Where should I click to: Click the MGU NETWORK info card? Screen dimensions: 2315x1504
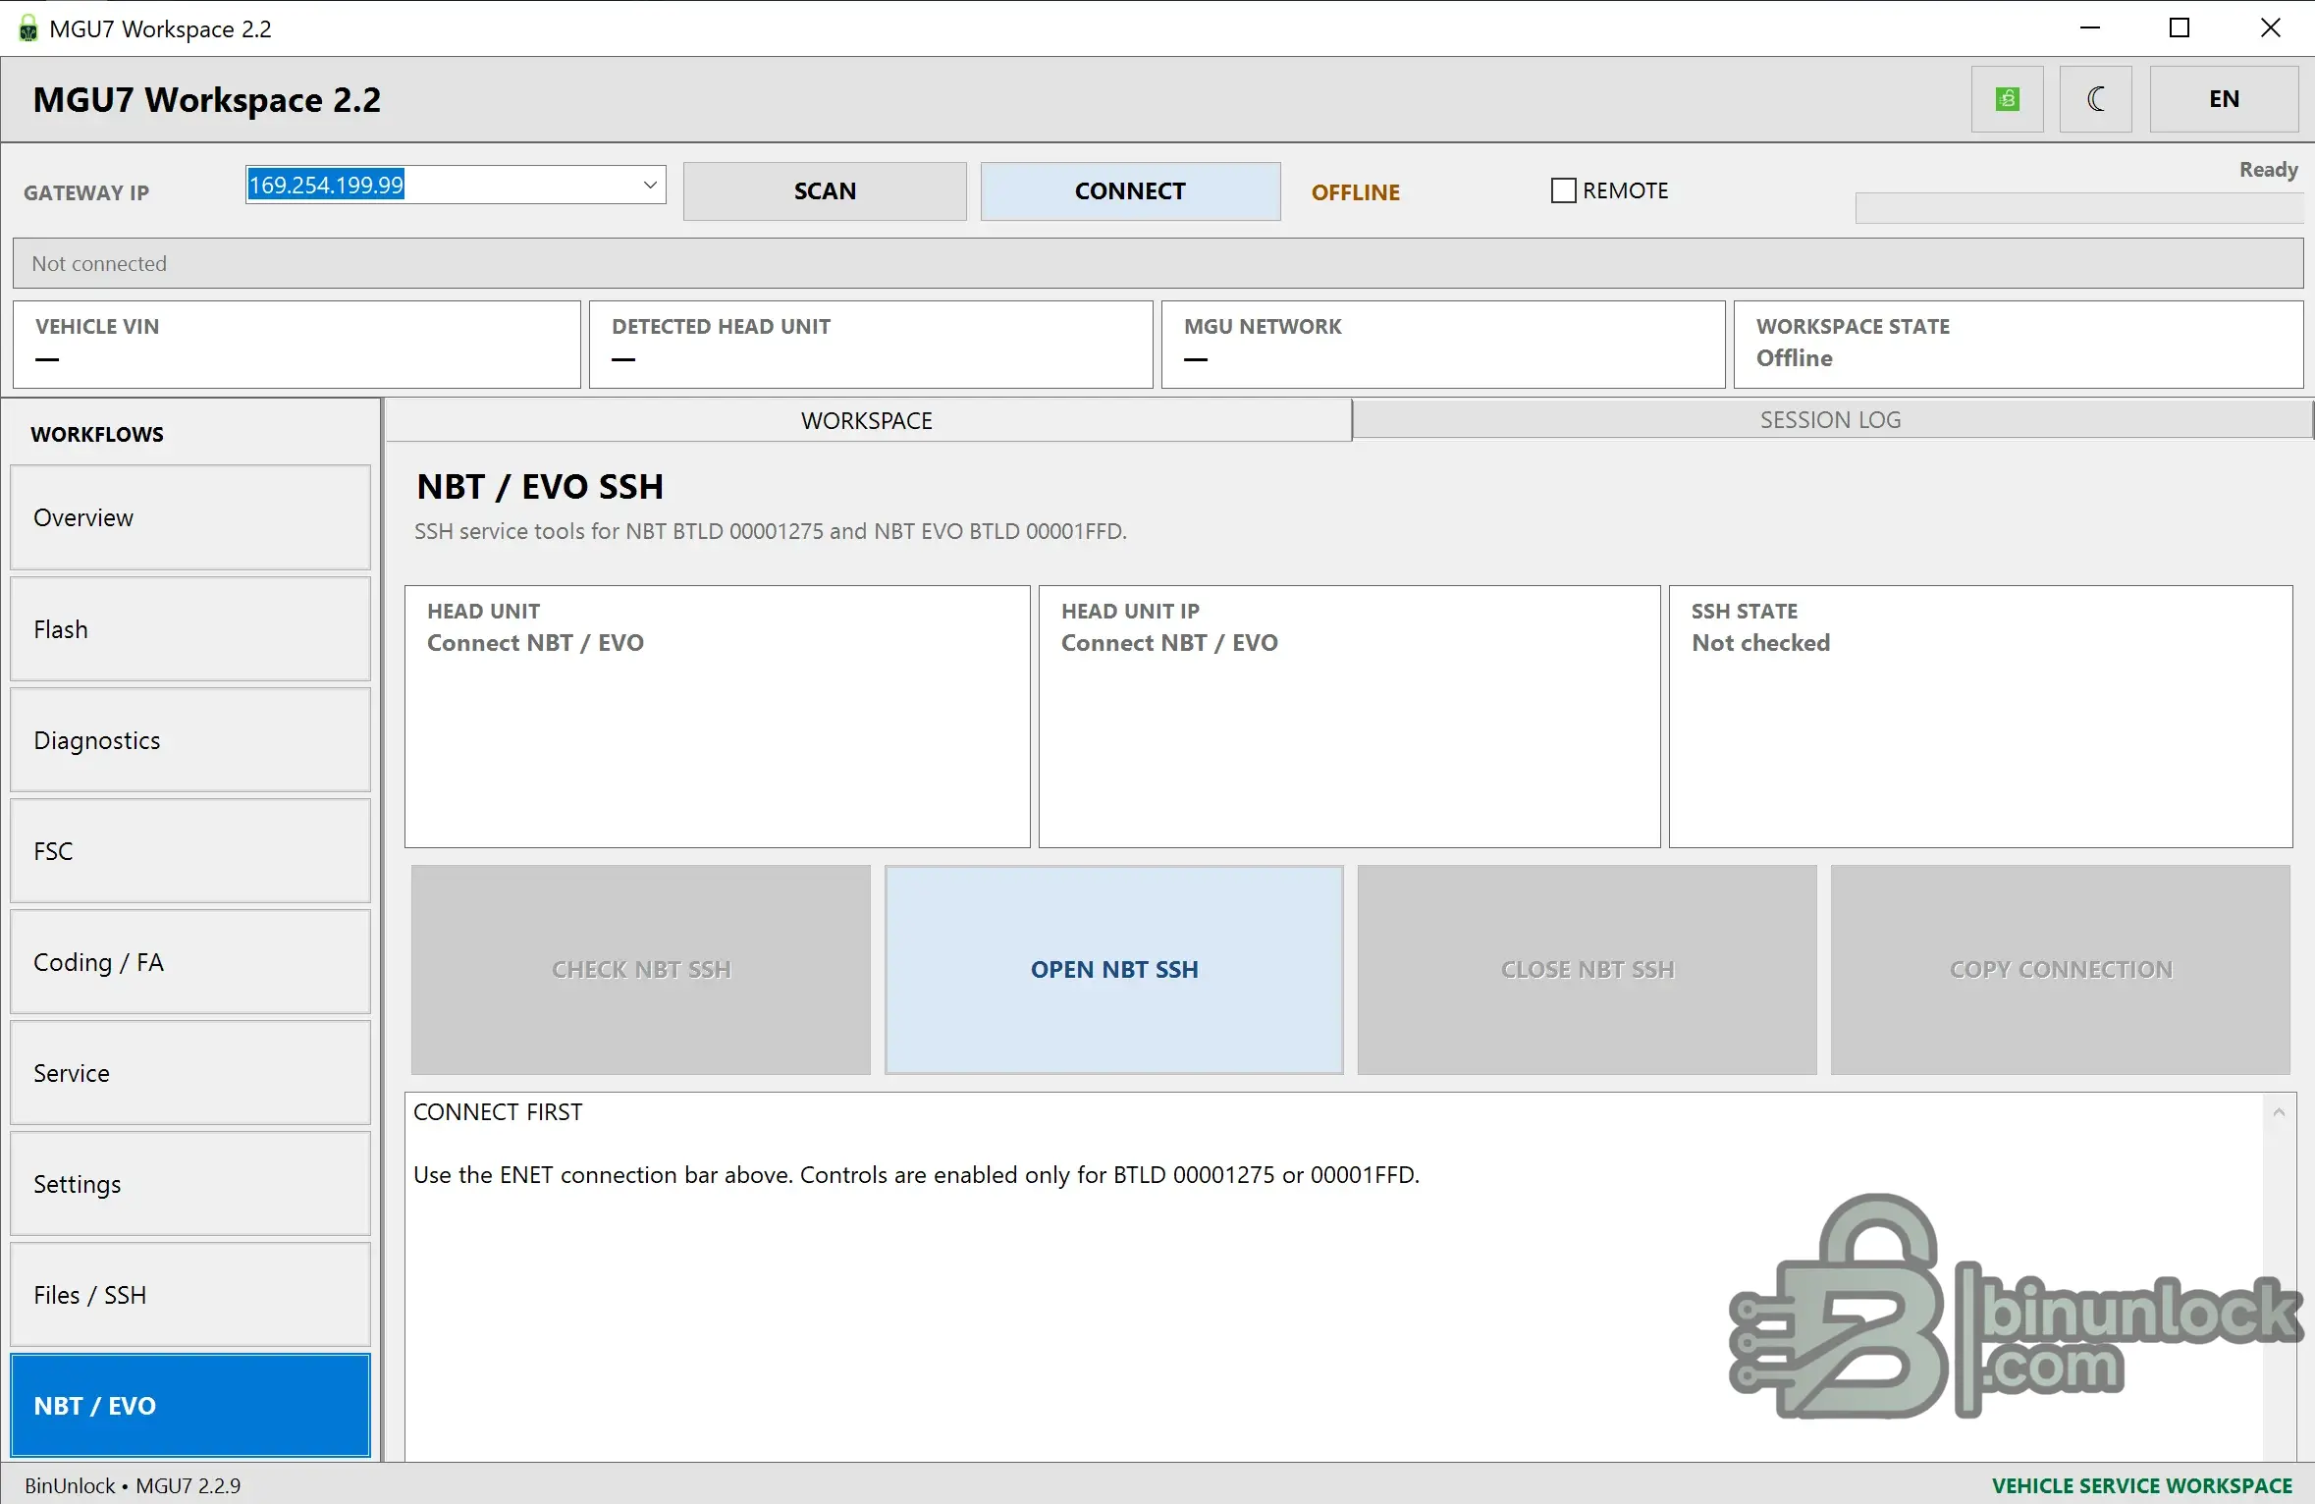[1443, 345]
